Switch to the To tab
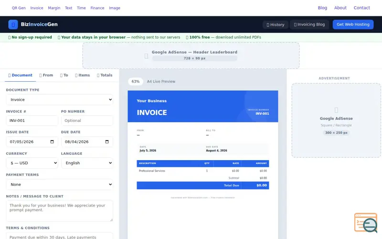 [64, 75]
